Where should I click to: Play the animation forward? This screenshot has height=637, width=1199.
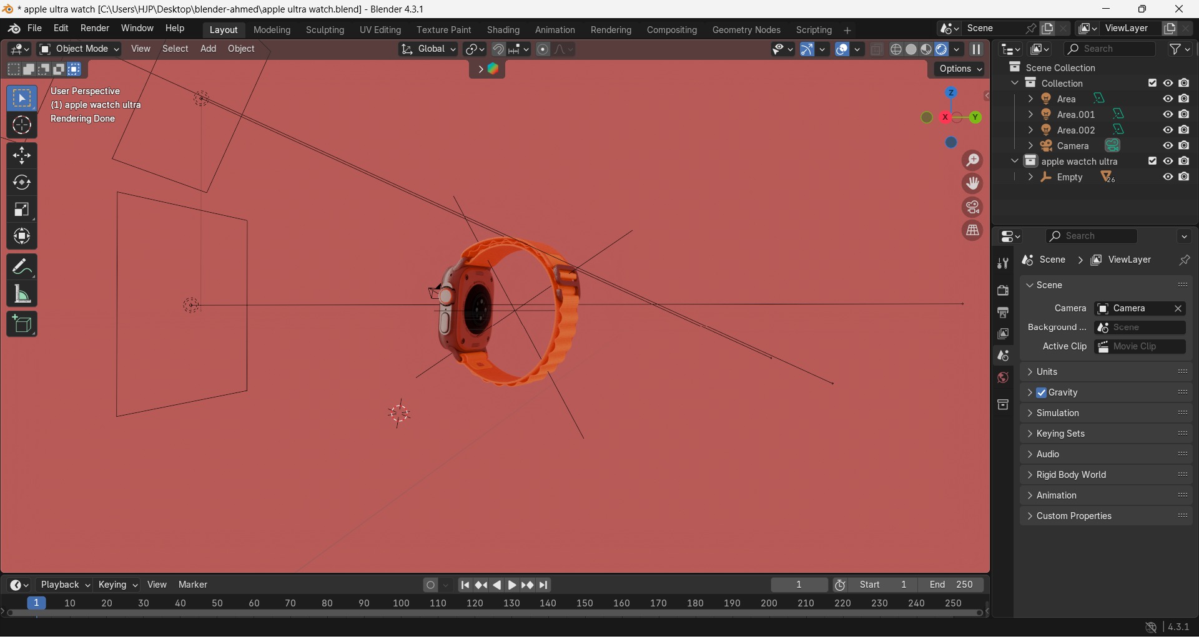tap(512, 586)
